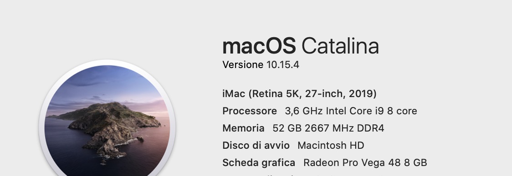Click the "Catalina" title word
512x176 pixels.
pos(340,46)
